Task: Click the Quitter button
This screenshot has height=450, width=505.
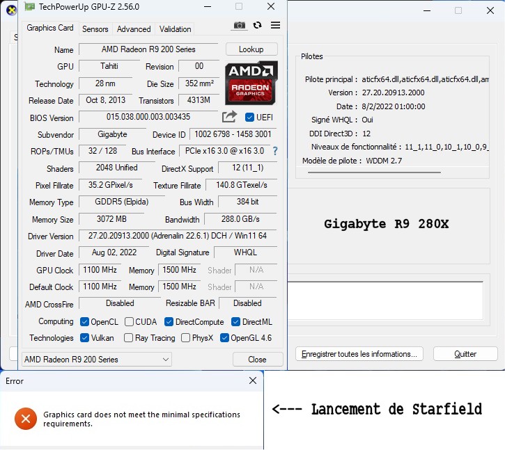Action: (x=465, y=354)
